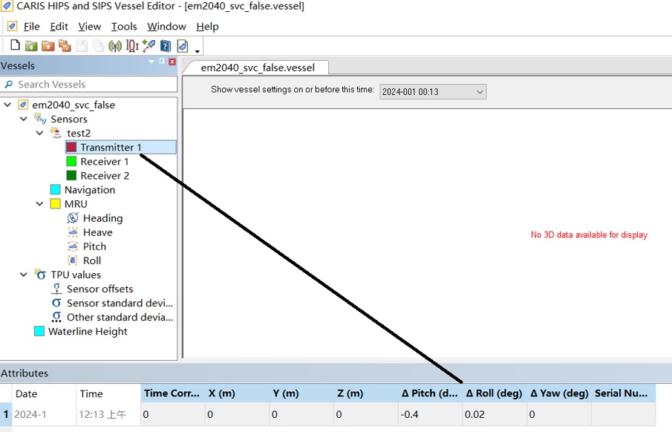Open the Vessels panel options arrow
672x432 pixels.
pyautogui.click(x=151, y=62)
